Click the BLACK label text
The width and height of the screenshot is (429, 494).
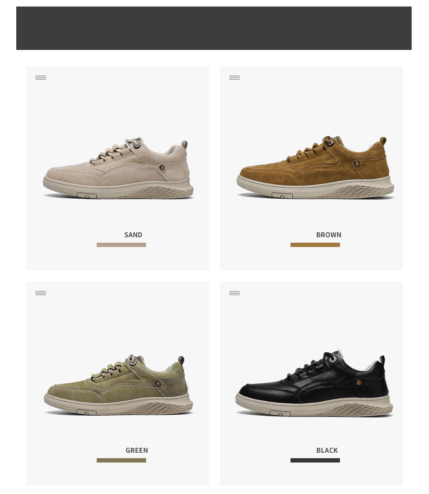click(x=327, y=450)
